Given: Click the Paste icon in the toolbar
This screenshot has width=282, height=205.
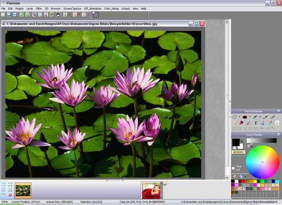Looking at the screenshot, I should (x=52, y=14).
